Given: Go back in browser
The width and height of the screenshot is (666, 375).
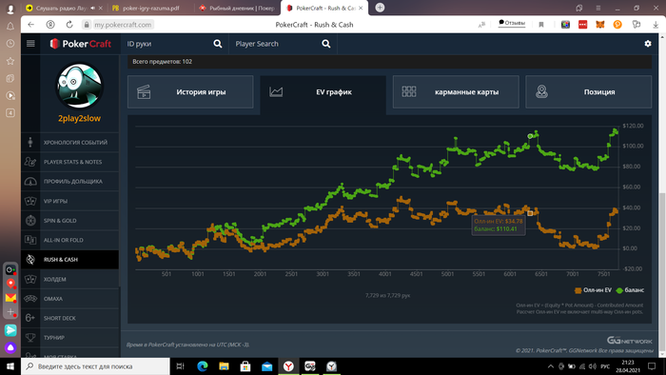Looking at the screenshot, I should point(31,25).
